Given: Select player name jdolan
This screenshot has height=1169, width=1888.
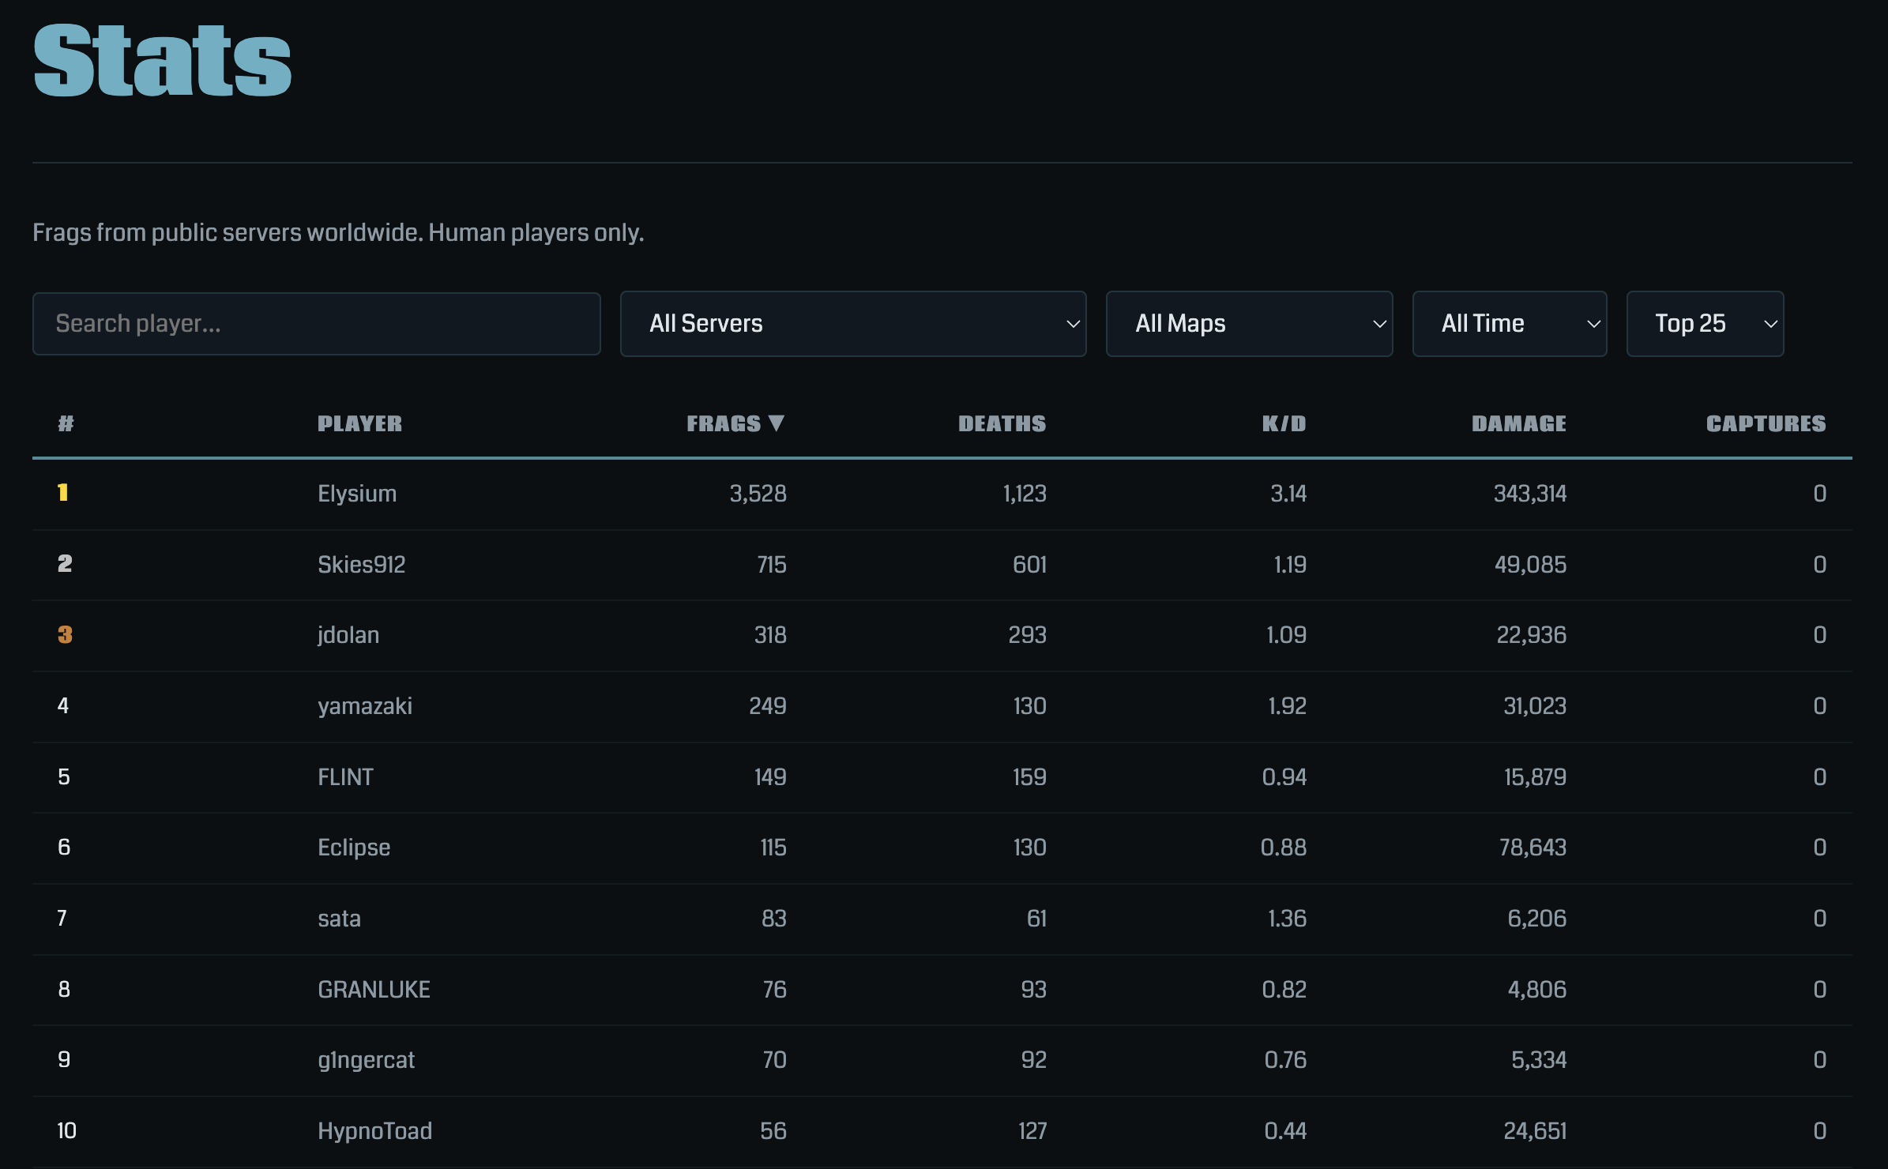Looking at the screenshot, I should click(x=348, y=635).
